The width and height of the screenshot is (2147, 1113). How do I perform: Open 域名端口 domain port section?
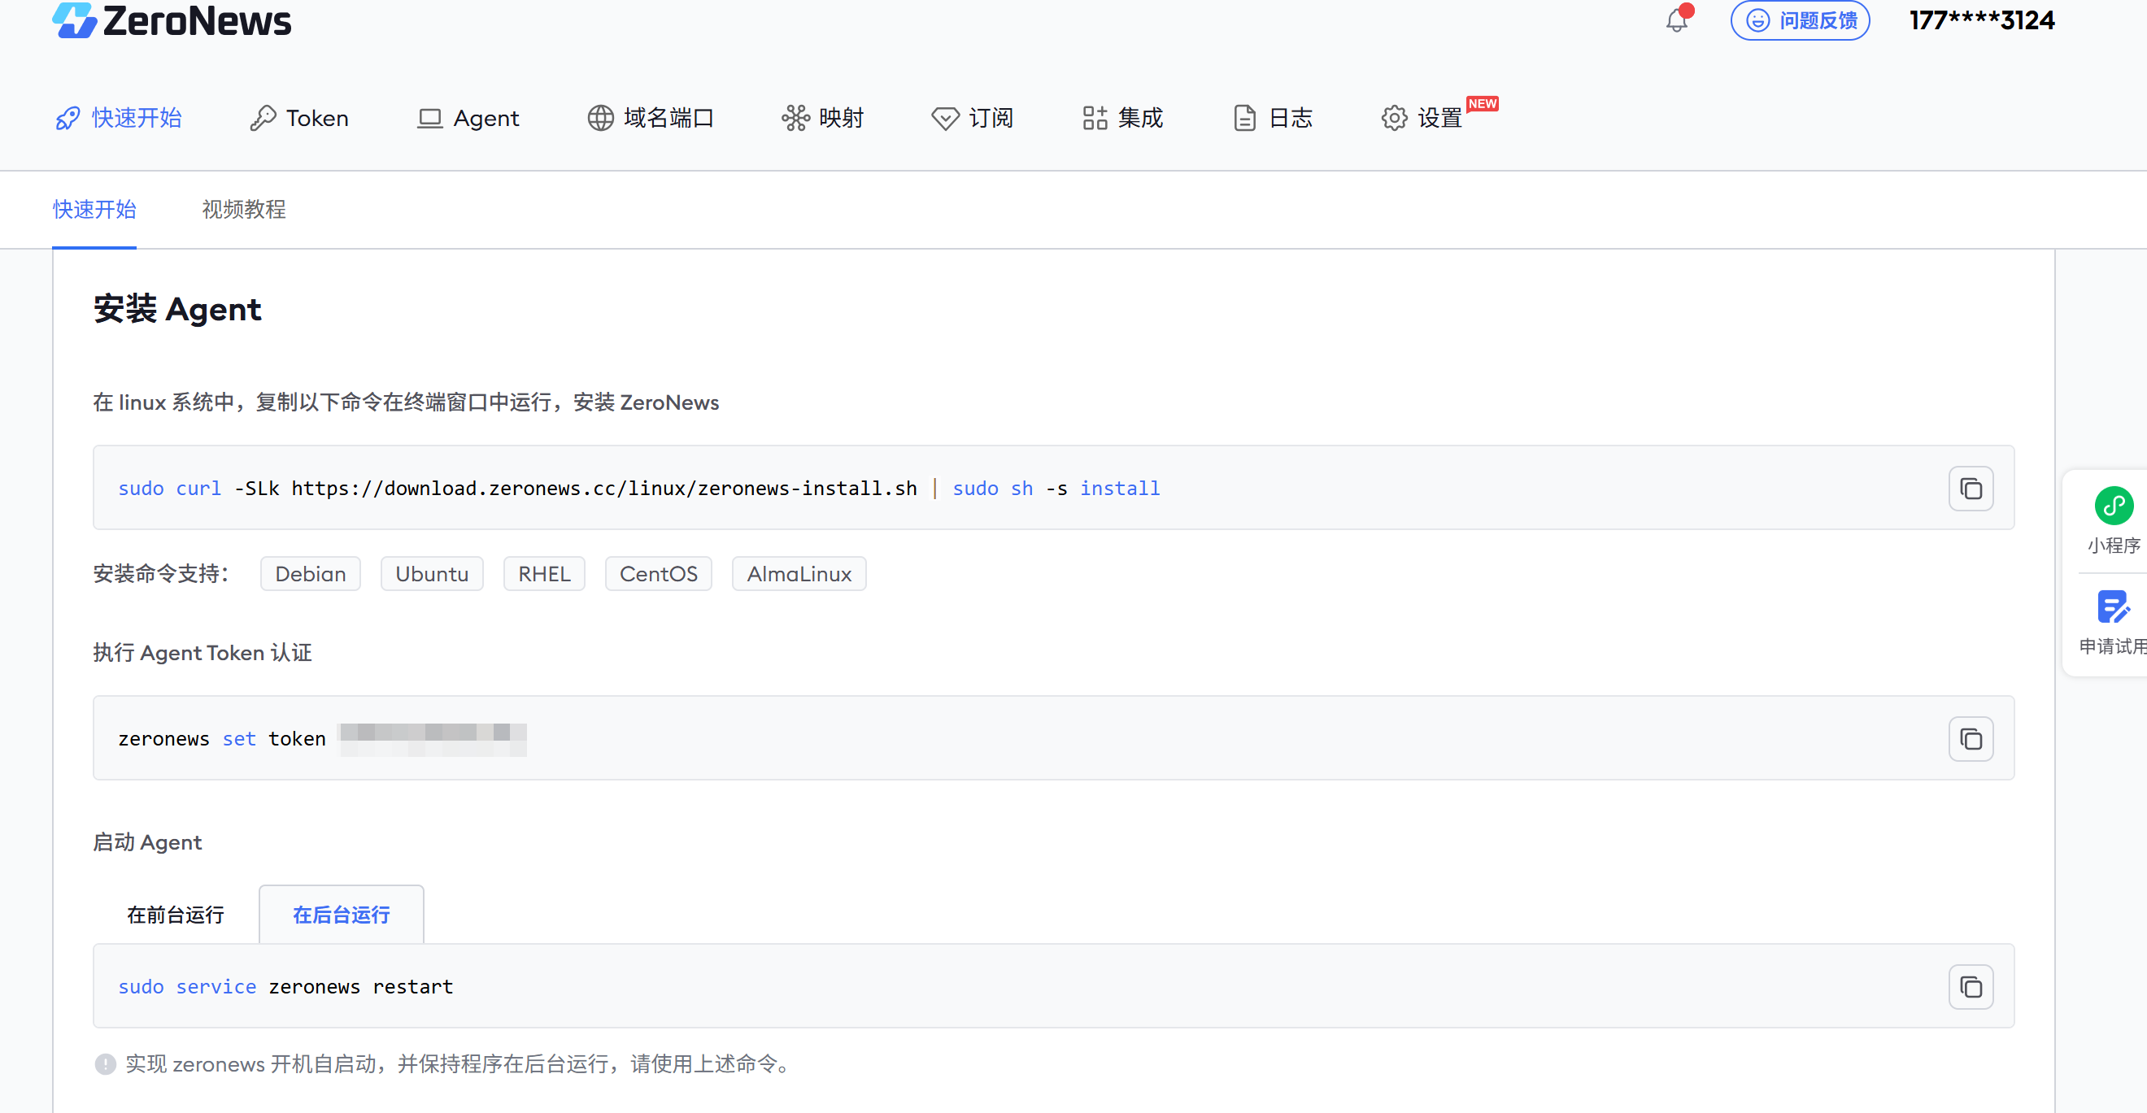point(651,119)
